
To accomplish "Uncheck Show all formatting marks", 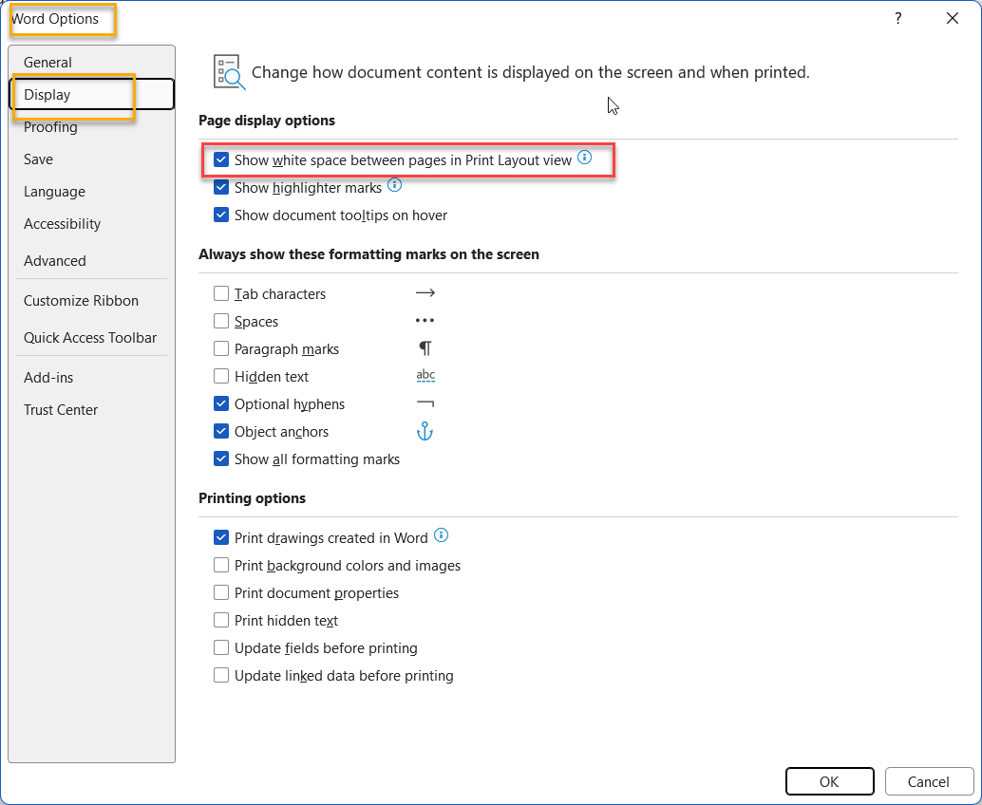I will (x=221, y=459).
